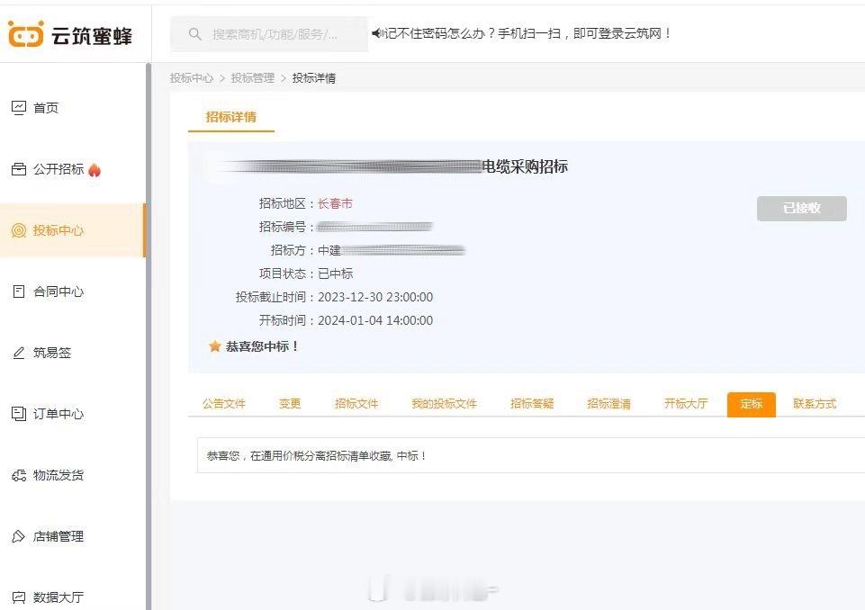The height and width of the screenshot is (610, 865).
Task: Click the 电缆采购招标 title text
Action: (x=525, y=166)
